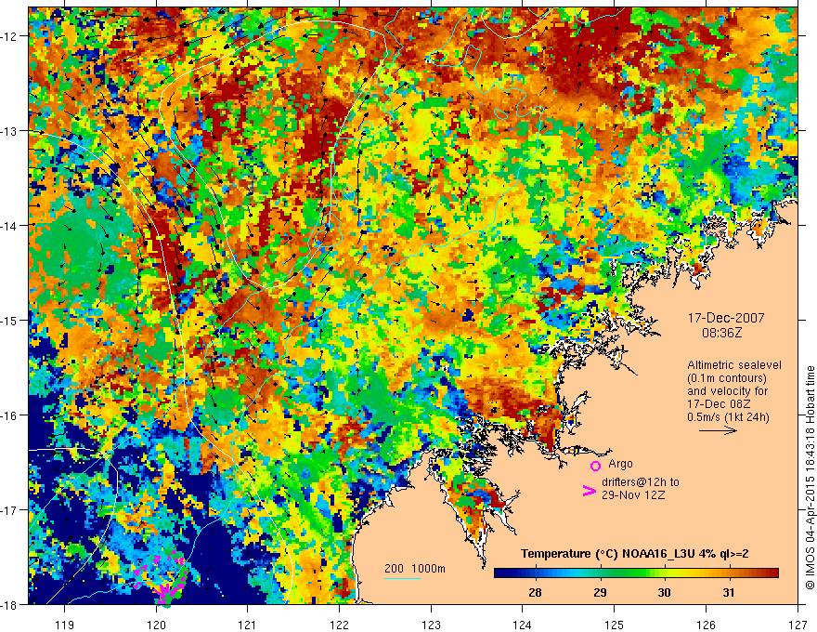Screen dimensions: 817x632
Task: Click the 'and velocity for' caption line
Action: 727,391
